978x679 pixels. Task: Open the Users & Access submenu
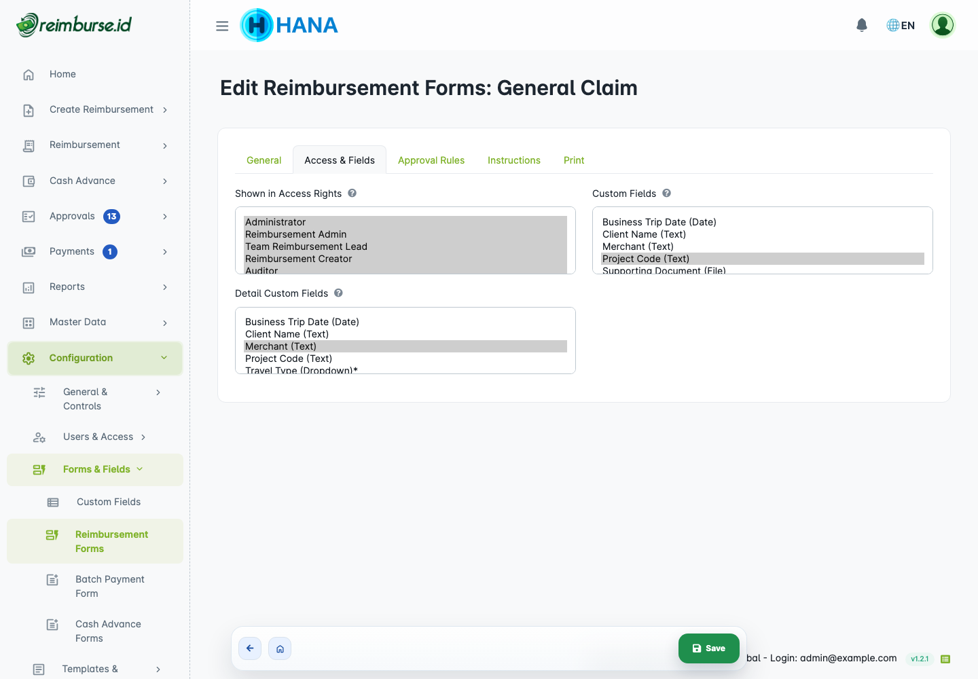(x=95, y=437)
